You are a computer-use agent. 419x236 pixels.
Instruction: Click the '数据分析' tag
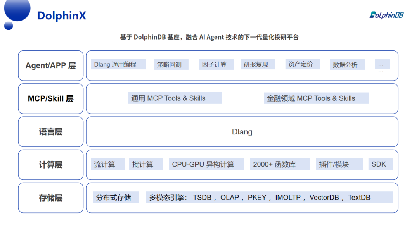(x=347, y=65)
